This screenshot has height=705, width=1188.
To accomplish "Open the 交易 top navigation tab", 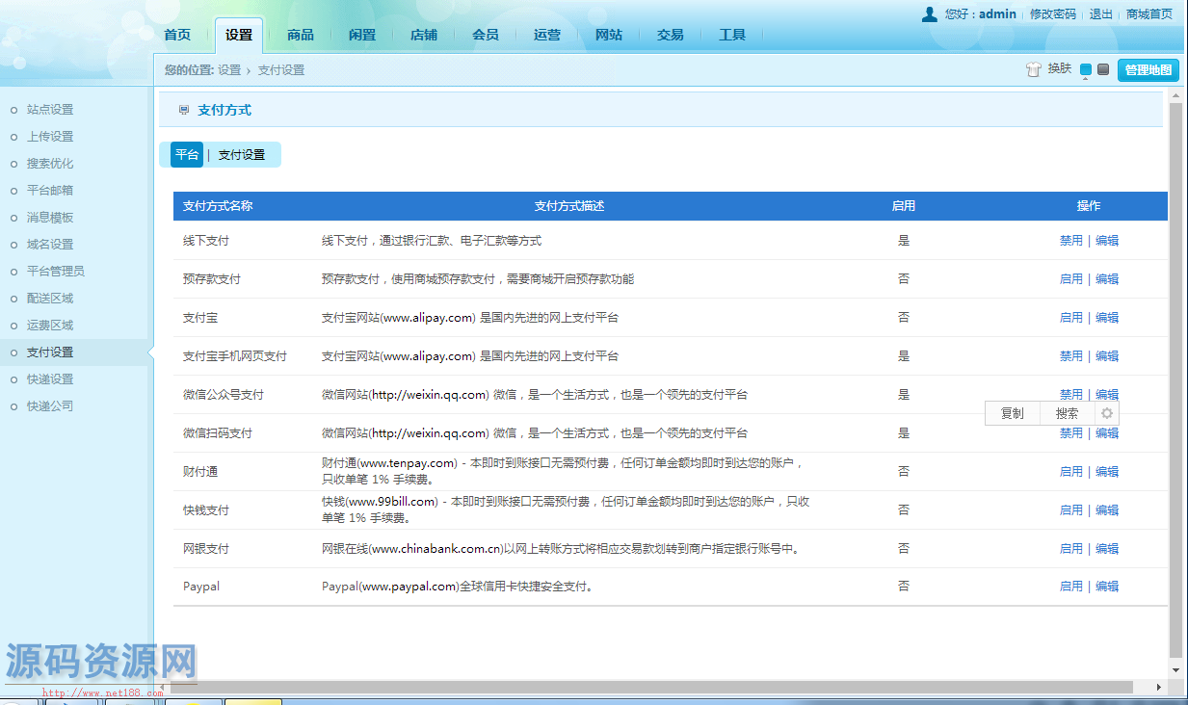I will tap(670, 35).
